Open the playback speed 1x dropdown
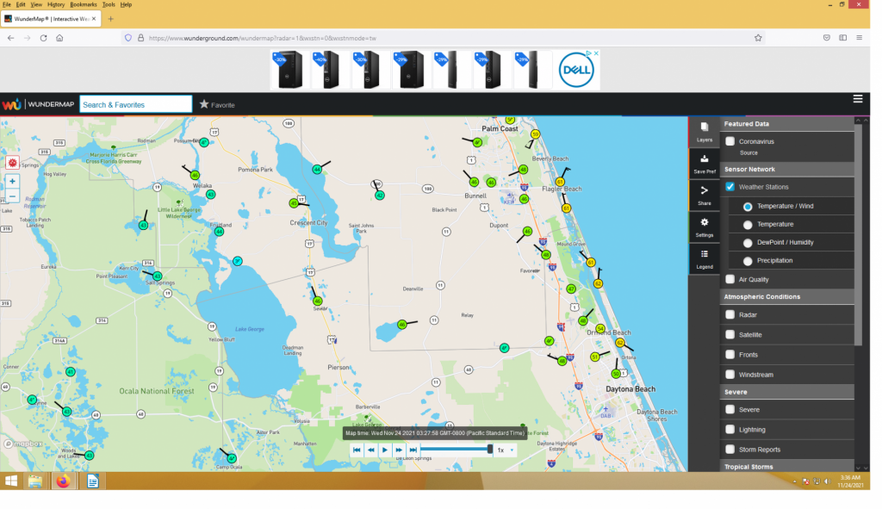 506,450
